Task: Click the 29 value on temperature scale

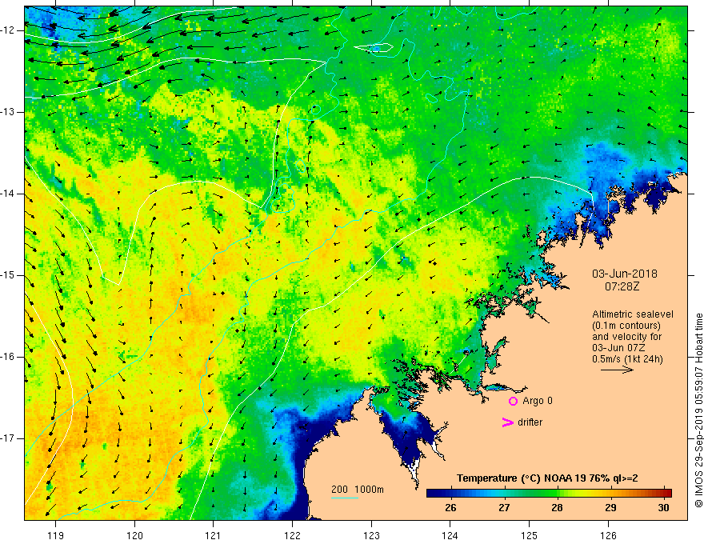Action: coord(610,508)
